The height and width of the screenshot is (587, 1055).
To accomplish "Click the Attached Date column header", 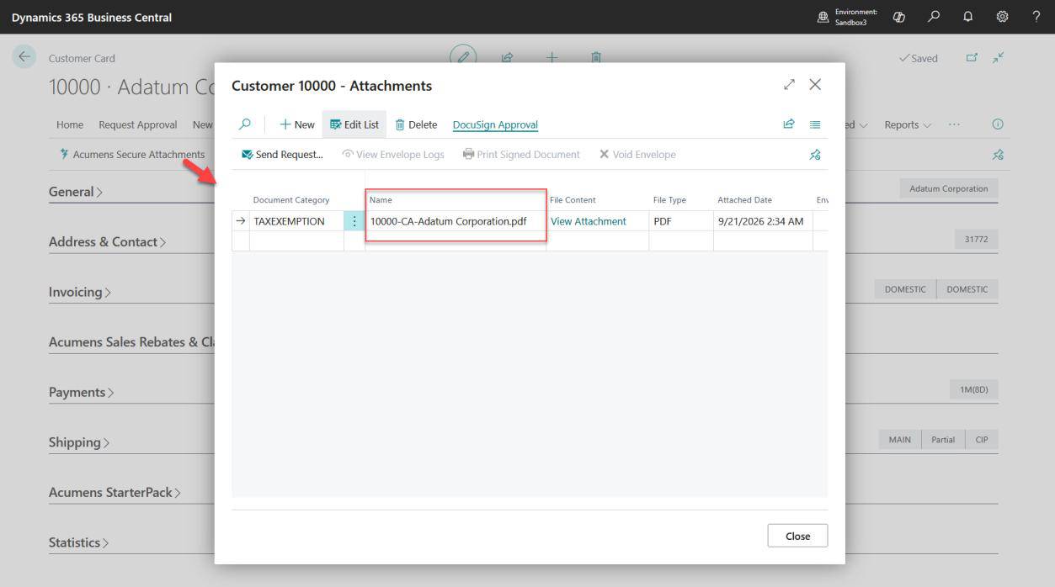I will point(745,200).
